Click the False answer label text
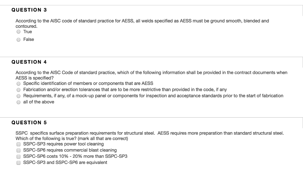This screenshot has height=174, width=303. point(28,39)
